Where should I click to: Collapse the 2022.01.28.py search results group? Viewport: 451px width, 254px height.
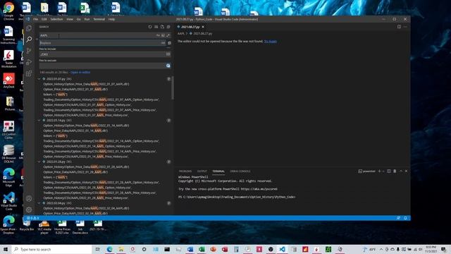click(x=39, y=162)
